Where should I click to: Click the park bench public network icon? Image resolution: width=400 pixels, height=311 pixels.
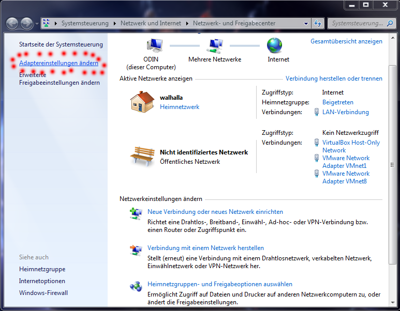pos(142,157)
